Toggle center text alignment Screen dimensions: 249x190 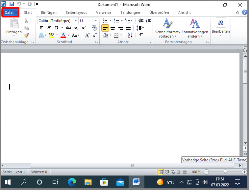coord(113,28)
